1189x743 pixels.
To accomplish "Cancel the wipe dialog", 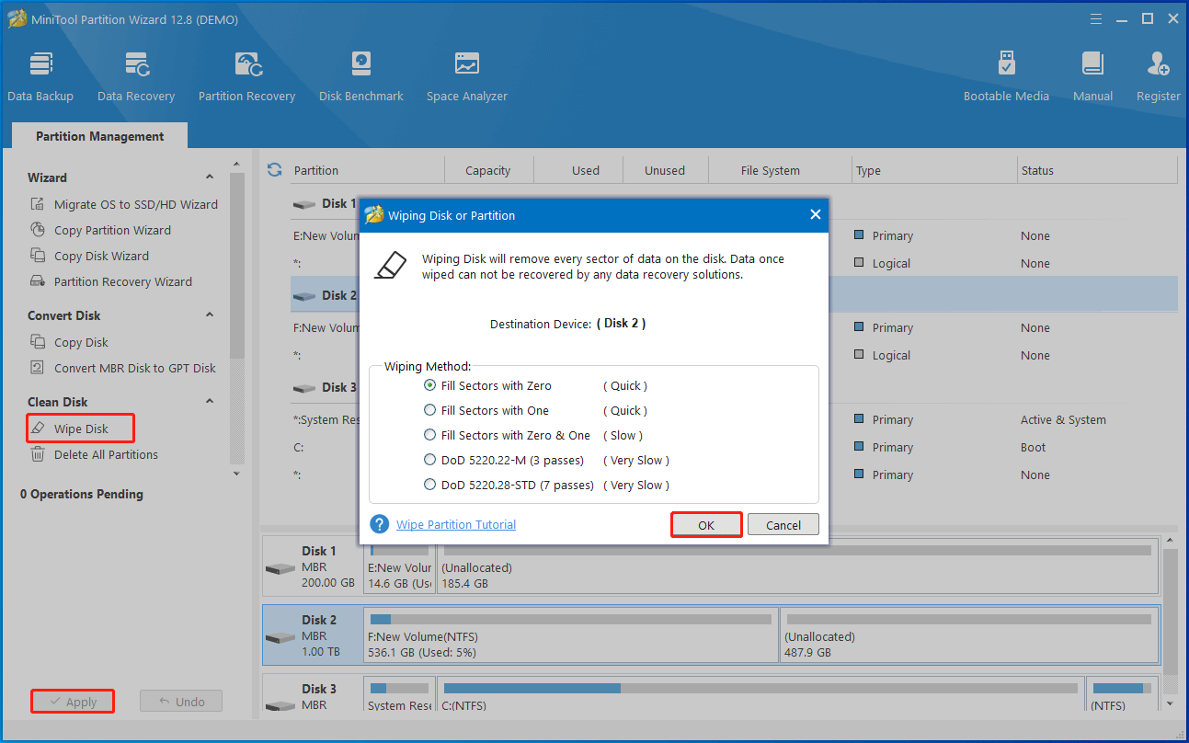I will pyautogui.click(x=783, y=525).
